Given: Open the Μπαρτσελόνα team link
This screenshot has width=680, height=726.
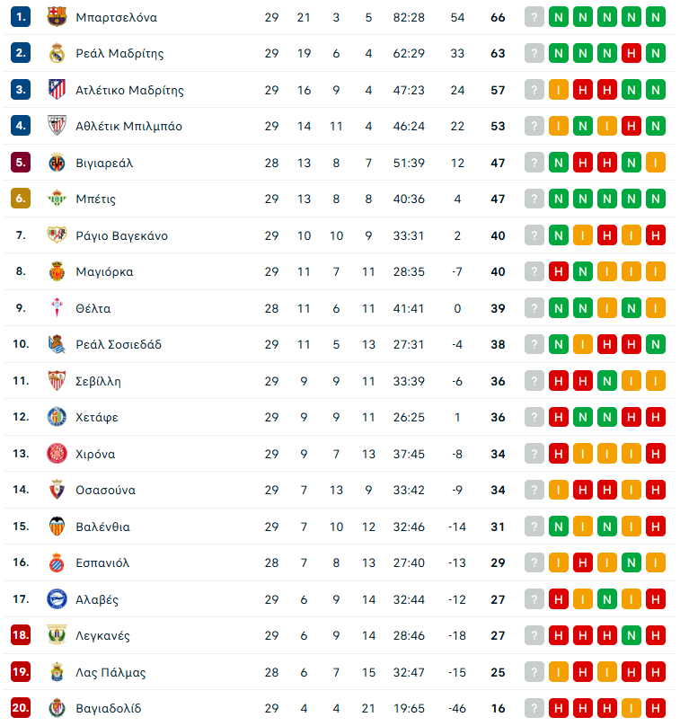Looking at the screenshot, I should click(x=116, y=18).
